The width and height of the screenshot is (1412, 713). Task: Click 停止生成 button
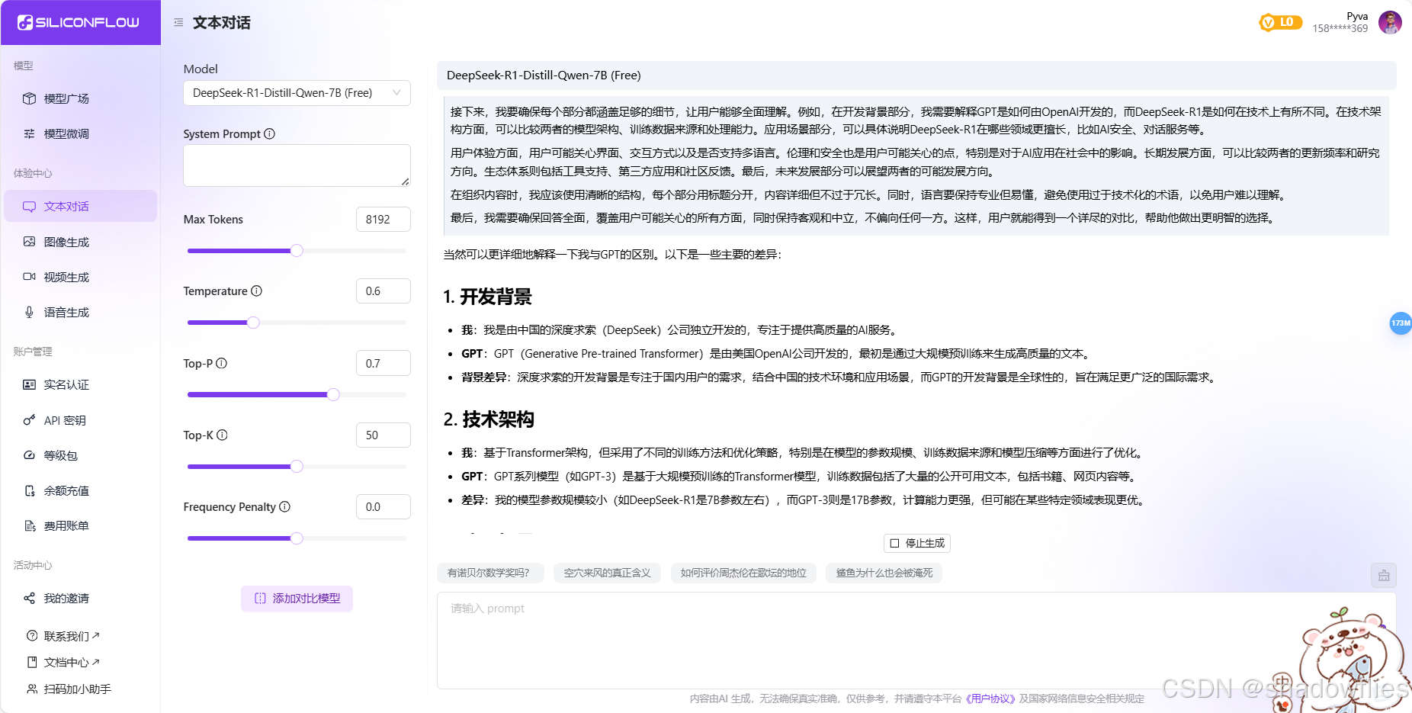[917, 543]
